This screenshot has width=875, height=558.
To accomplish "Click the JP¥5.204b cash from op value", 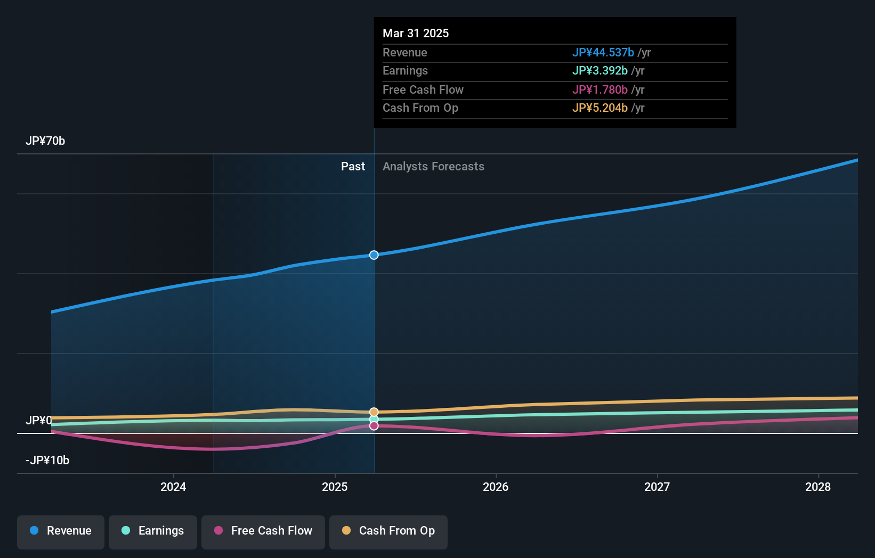I will coord(600,108).
